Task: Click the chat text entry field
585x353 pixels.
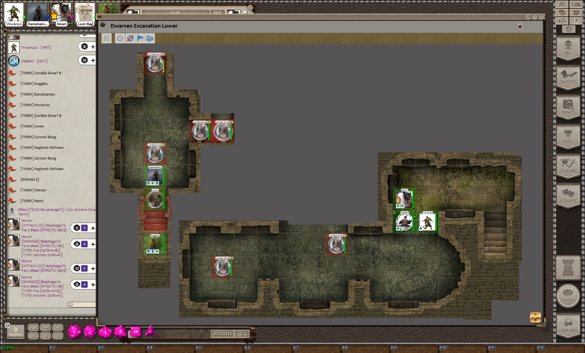Action: (x=51, y=311)
